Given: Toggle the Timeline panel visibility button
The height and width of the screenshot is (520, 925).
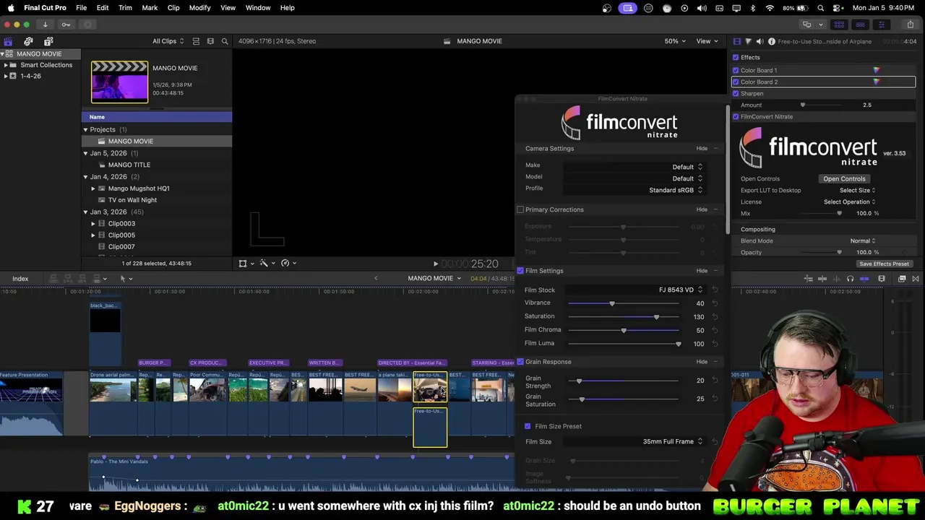Looking at the screenshot, I should click(860, 25).
